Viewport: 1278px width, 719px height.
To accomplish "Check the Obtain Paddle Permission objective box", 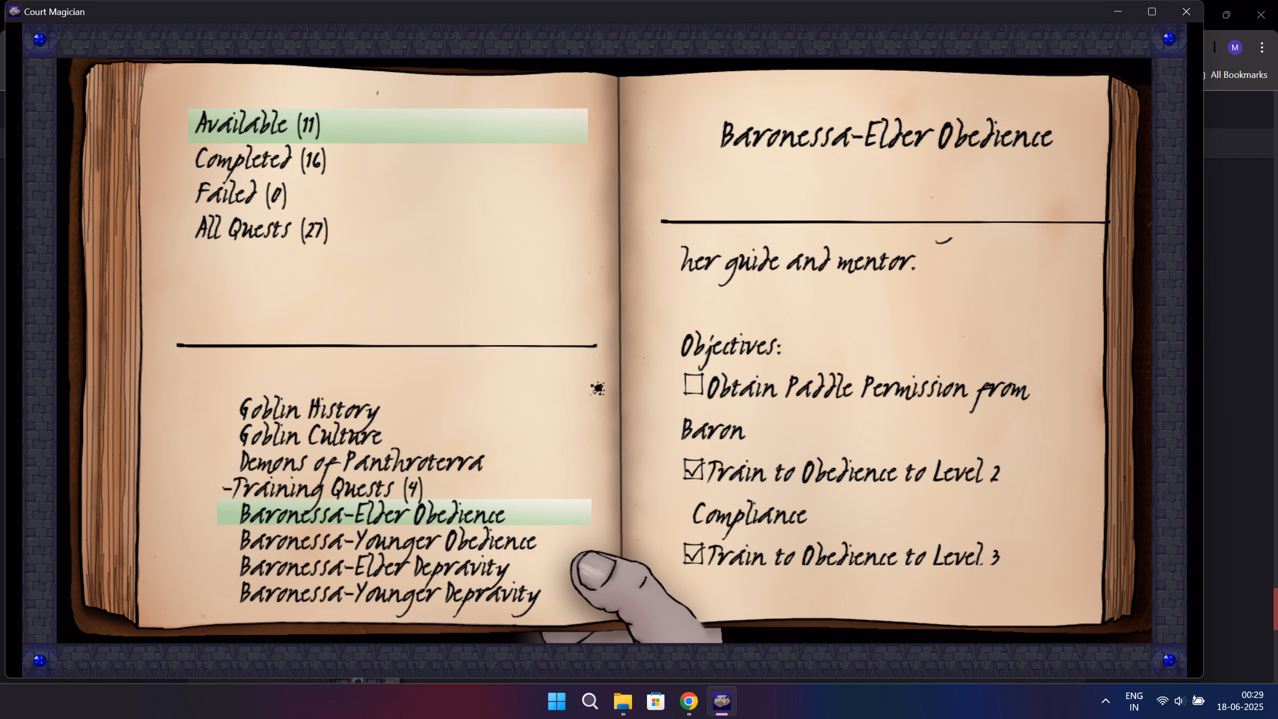I will (x=693, y=384).
